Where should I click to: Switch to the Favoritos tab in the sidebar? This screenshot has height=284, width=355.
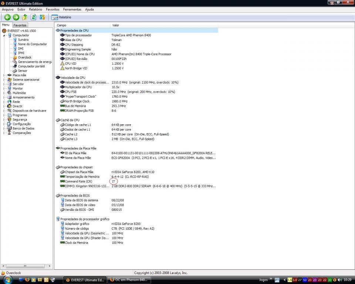[20, 25]
